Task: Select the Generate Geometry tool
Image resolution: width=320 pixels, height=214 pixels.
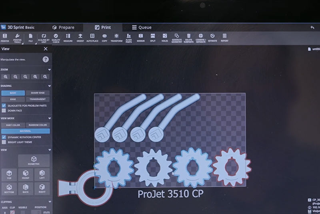Action: click(177, 38)
